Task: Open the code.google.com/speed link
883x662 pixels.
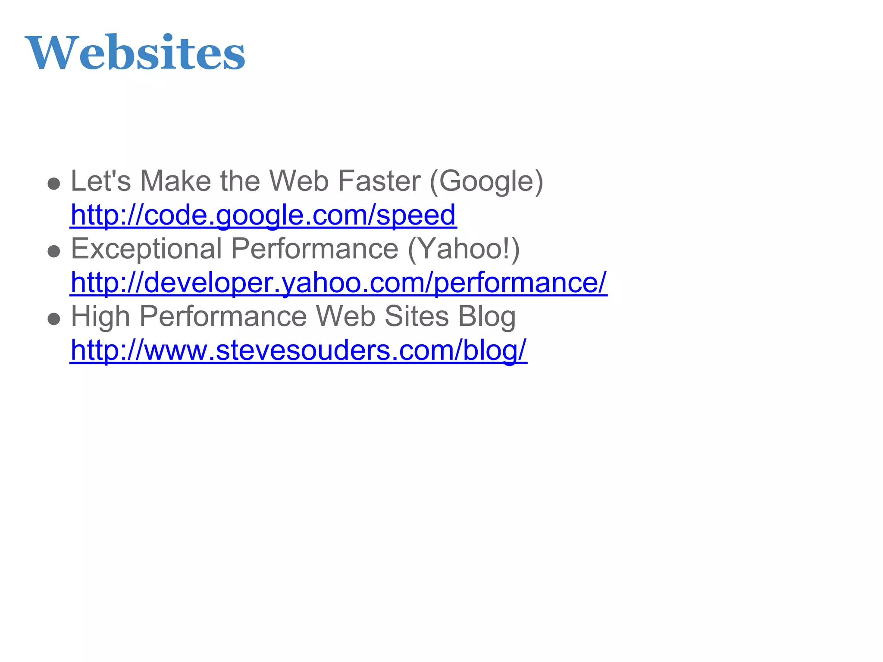Action: point(263,215)
